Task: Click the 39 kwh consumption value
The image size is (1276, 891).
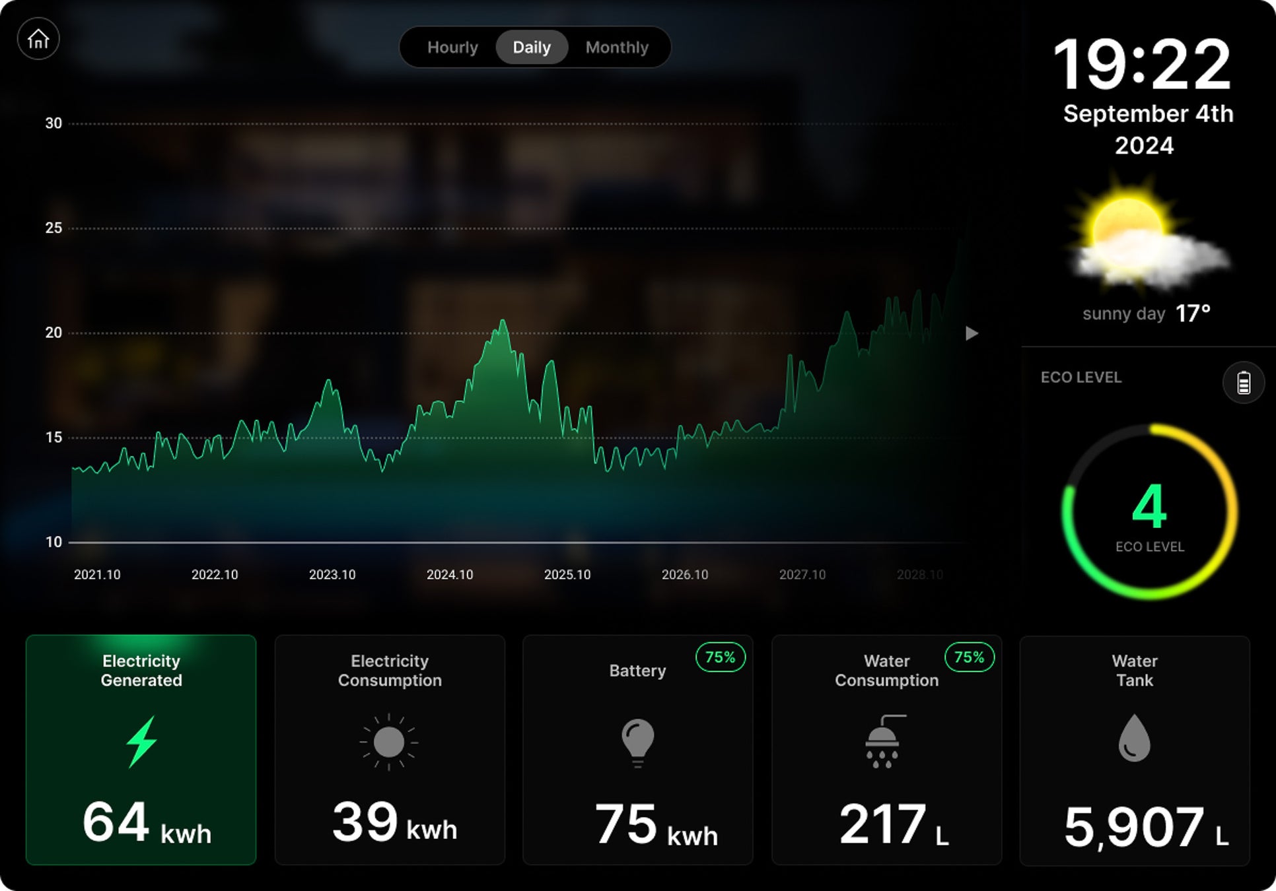Action: (x=394, y=823)
